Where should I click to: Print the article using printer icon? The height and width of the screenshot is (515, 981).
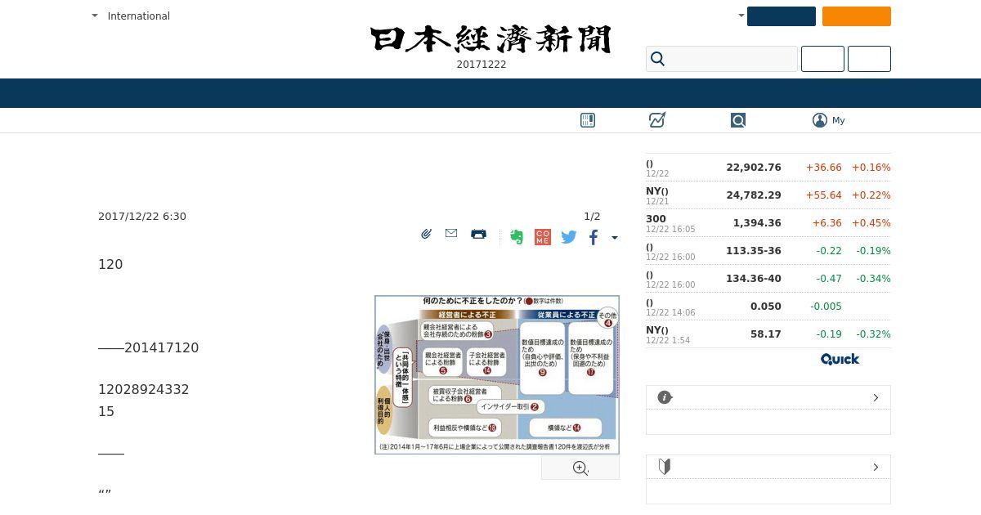479,234
